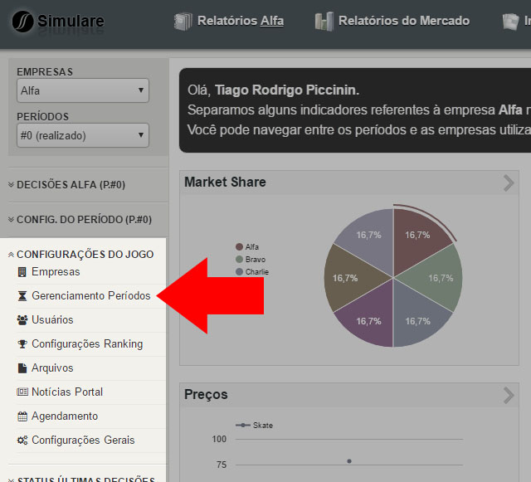This screenshot has width=531, height=482.
Task: Click the Preços panel title
Action: coord(206,395)
